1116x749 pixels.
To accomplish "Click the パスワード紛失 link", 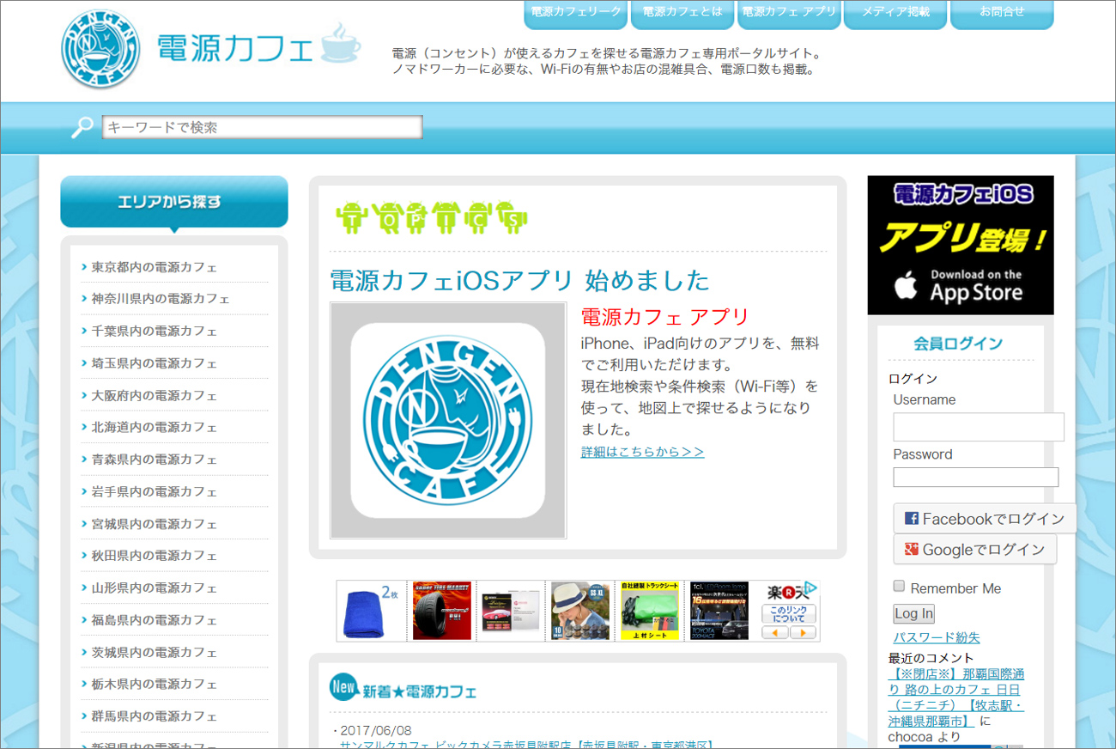I will [936, 637].
